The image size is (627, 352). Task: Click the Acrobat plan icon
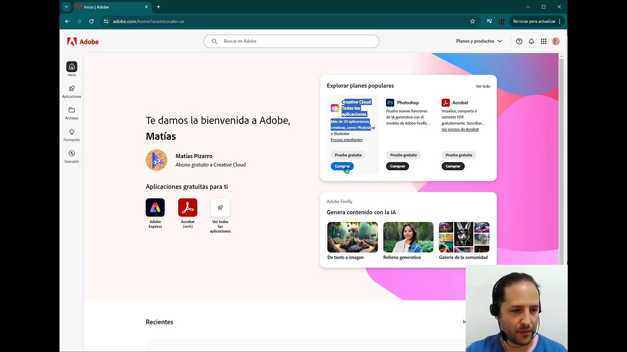pyautogui.click(x=445, y=103)
